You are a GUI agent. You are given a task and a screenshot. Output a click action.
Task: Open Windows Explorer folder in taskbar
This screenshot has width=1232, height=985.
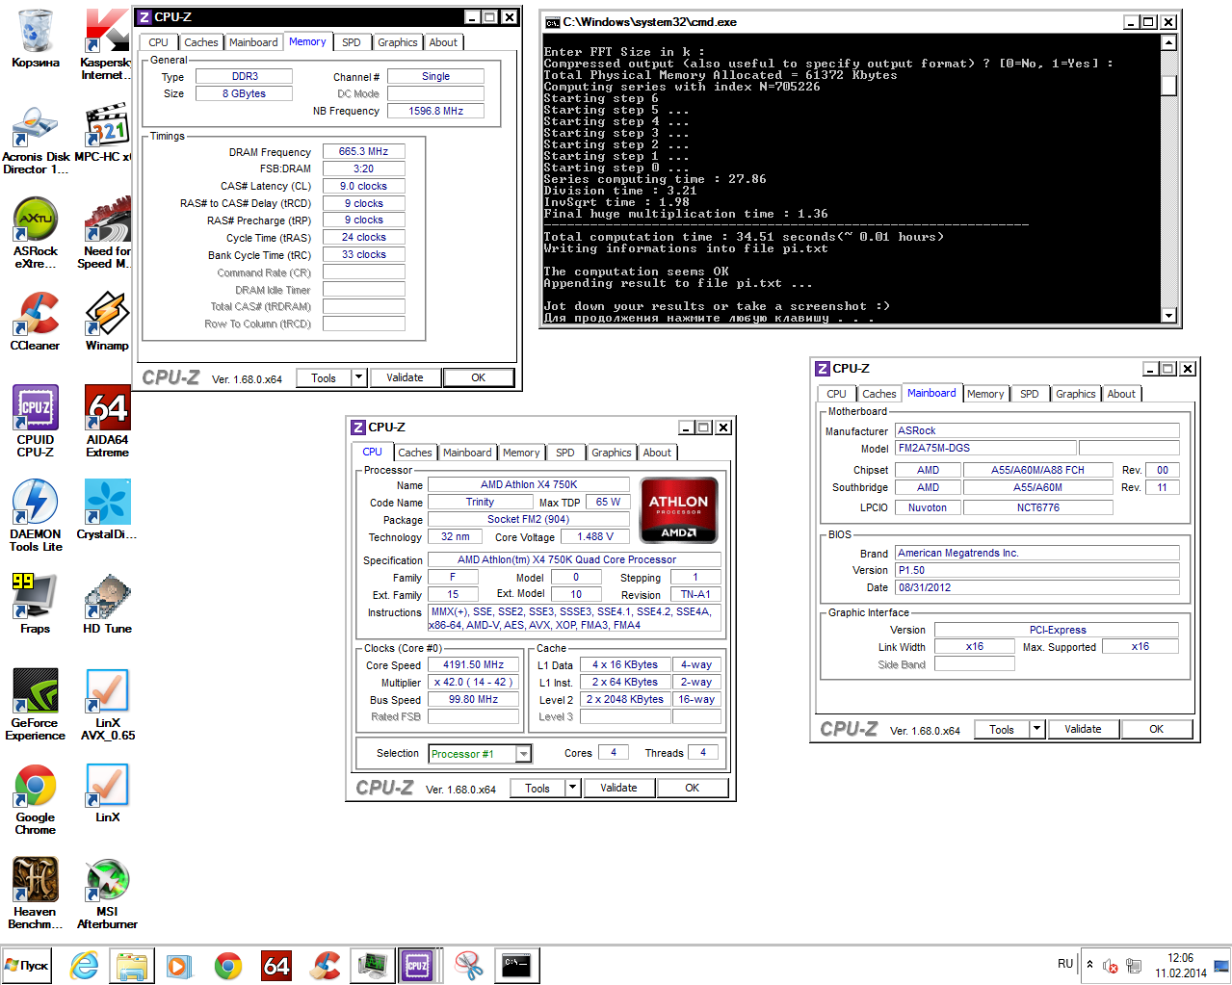[x=132, y=966]
